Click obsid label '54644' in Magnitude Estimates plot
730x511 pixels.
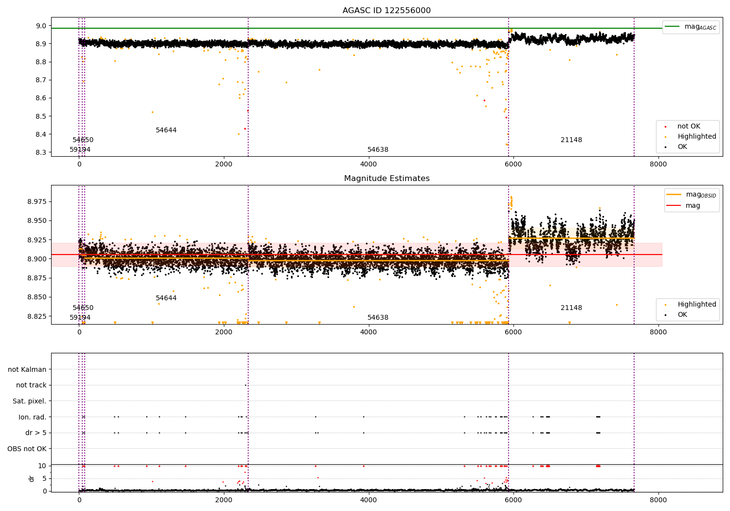(x=166, y=298)
